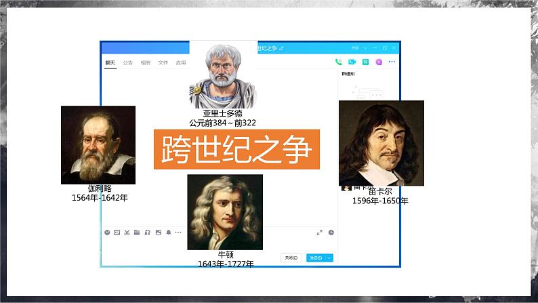Image resolution: width=538 pixels, height=303 pixels.
Task: Click Galileo's portrait image
Action: 98,145
